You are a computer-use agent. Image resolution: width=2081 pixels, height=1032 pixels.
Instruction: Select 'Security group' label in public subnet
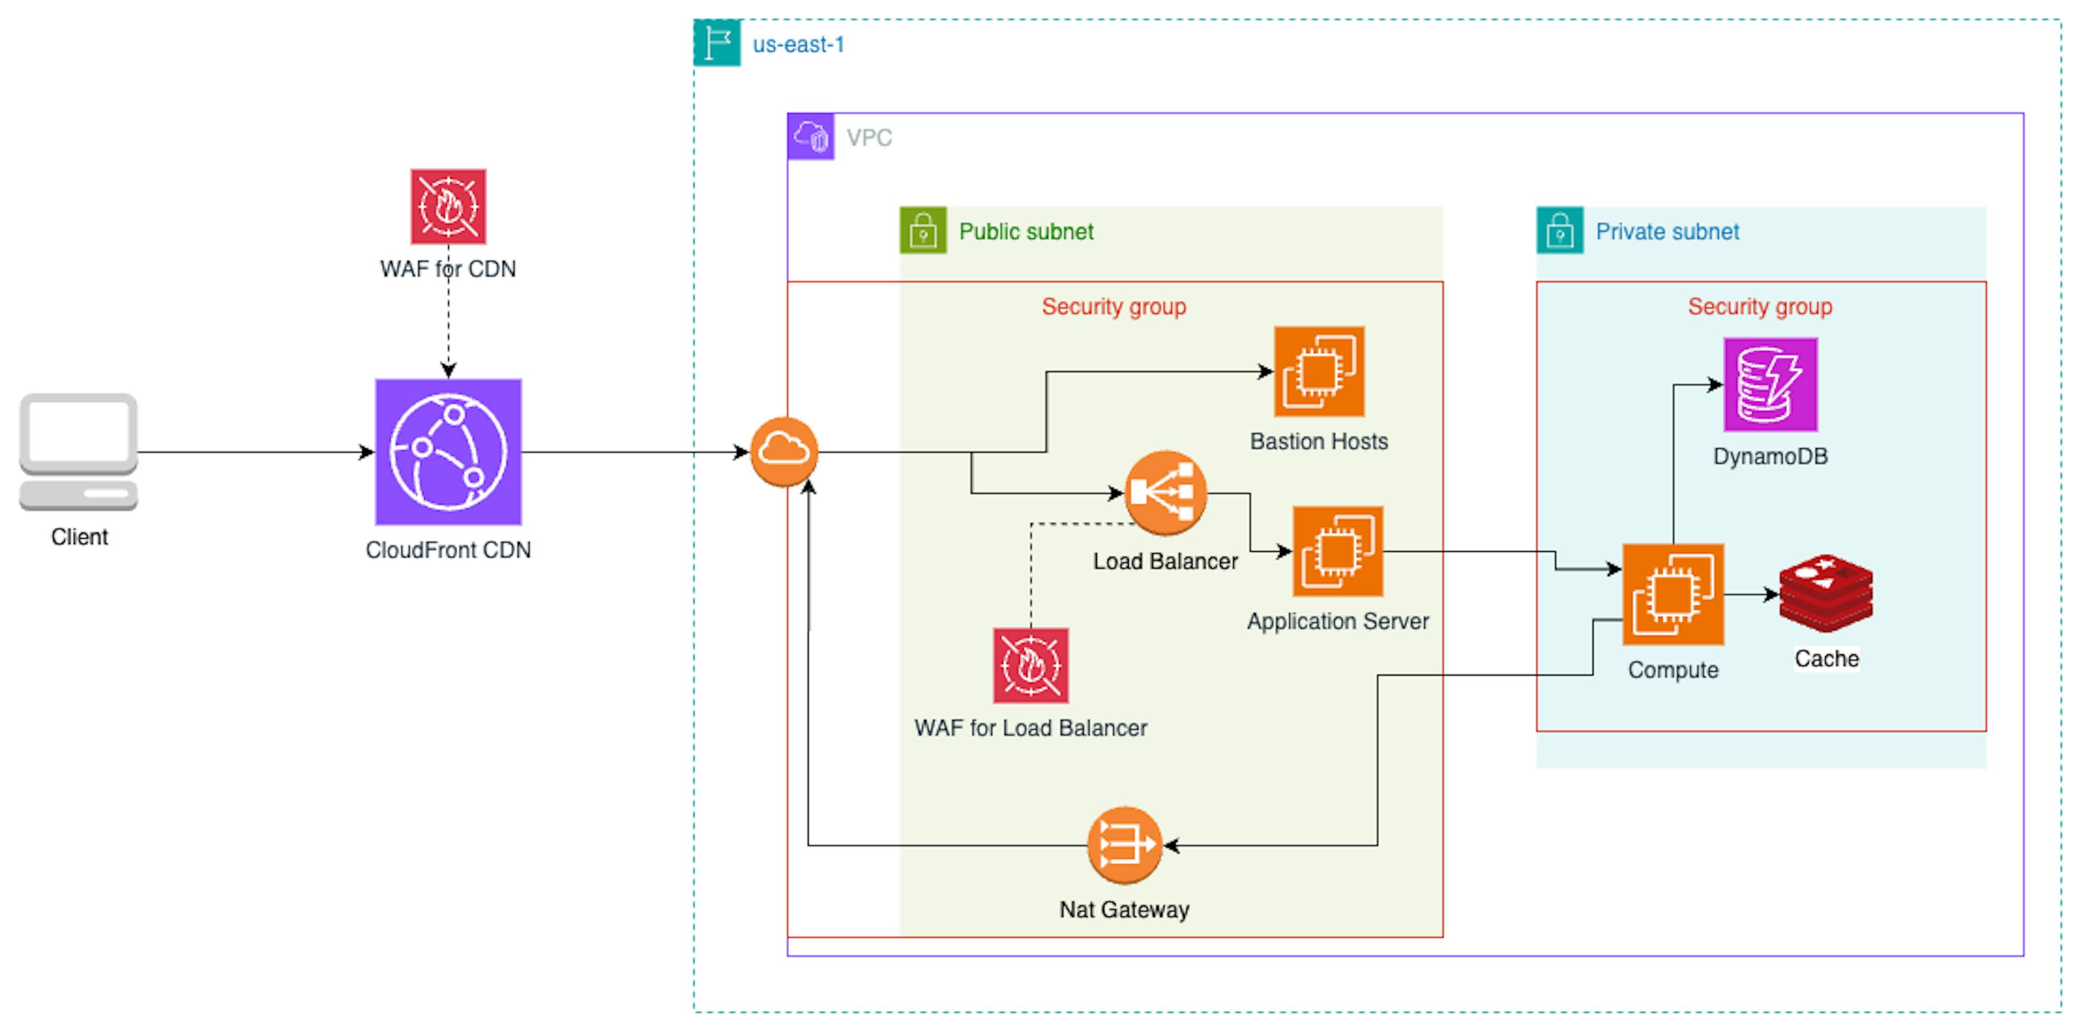(x=1114, y=307)
